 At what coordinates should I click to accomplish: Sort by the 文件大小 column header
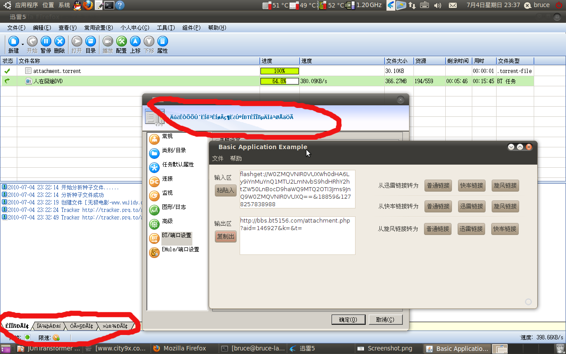coord(398,61)
